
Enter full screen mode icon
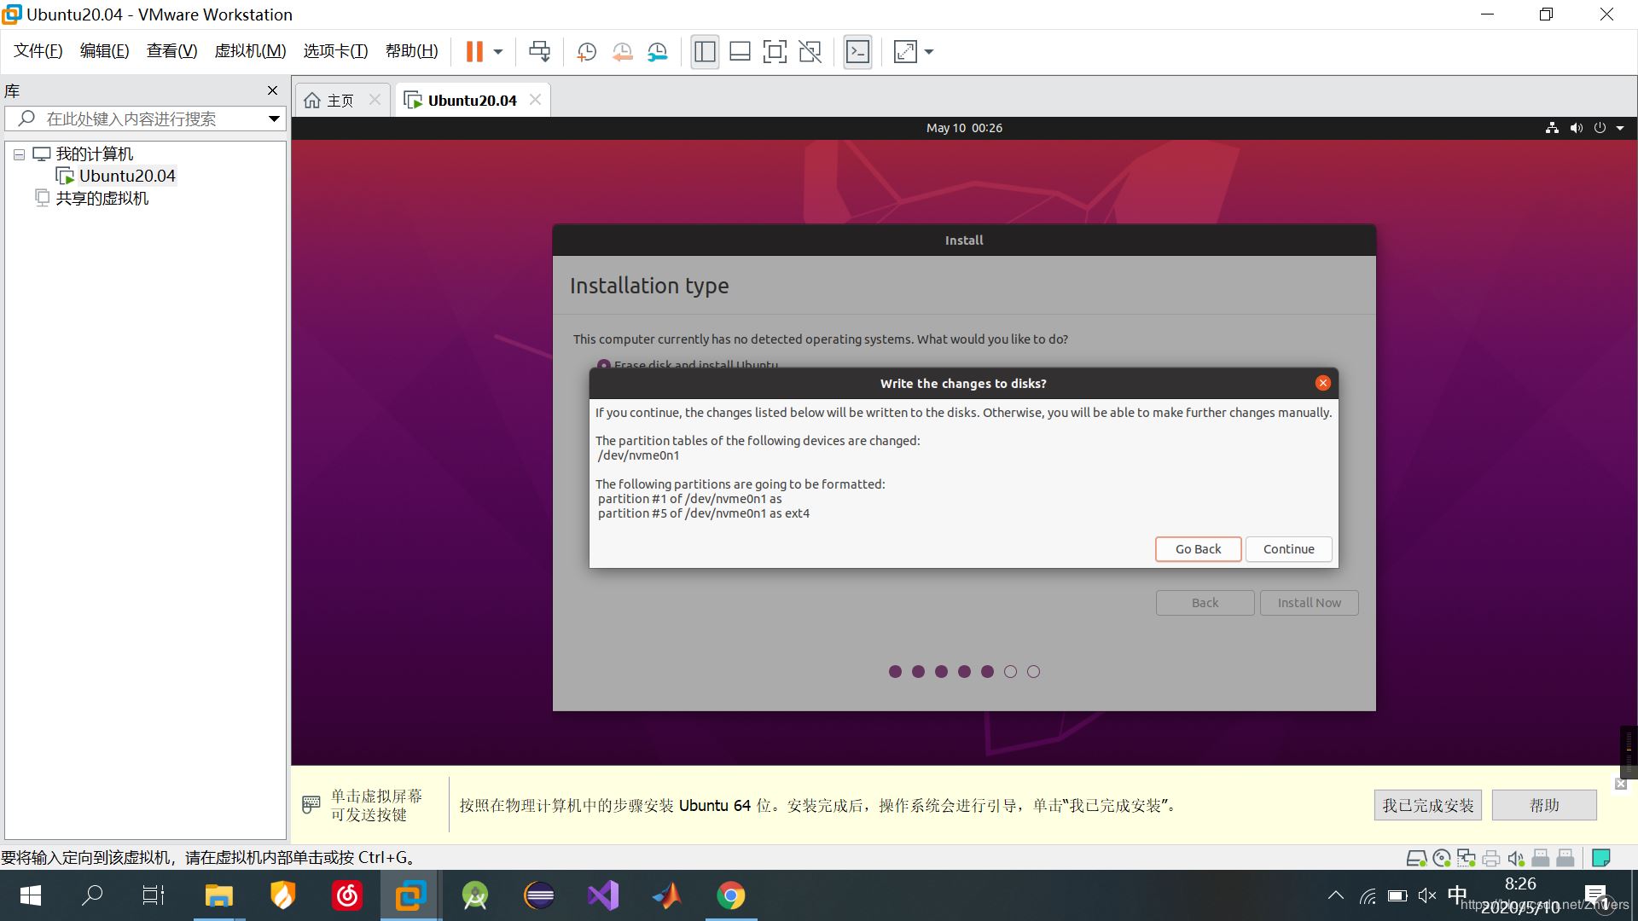775,52
